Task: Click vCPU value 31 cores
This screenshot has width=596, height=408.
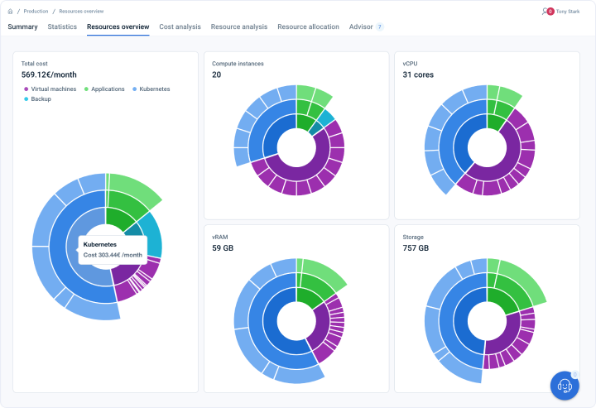Action: 418,74
